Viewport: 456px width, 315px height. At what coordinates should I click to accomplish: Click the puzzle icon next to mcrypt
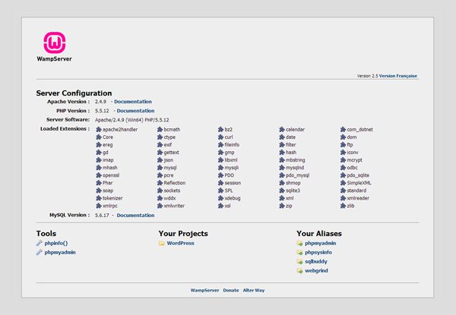point(343,160)
